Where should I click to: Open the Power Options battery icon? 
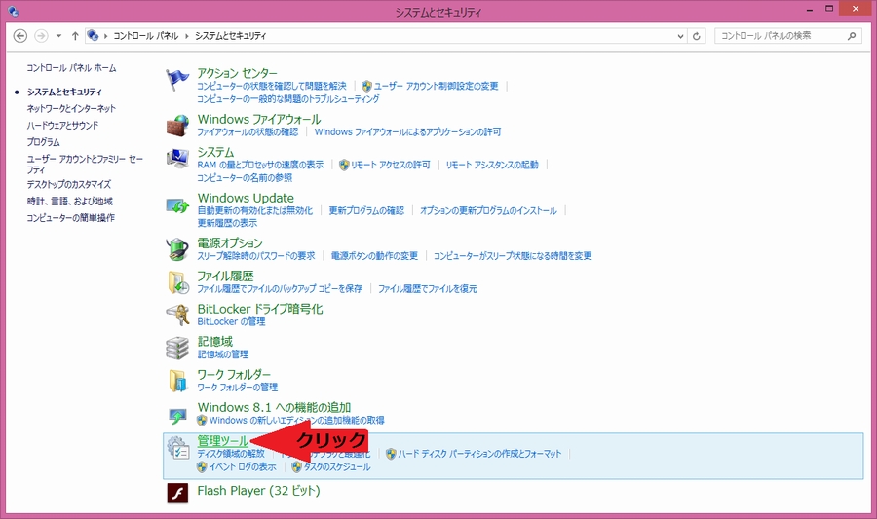point(178,249)
